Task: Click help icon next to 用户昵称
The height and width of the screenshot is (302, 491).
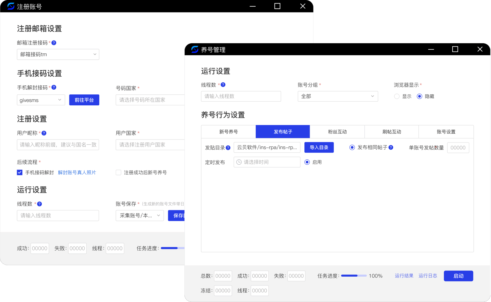Action: pyautogui.click(x=44, y=133)
